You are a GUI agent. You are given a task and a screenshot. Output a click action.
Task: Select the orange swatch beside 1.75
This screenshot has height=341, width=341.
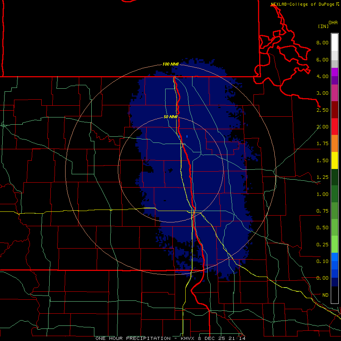335,144
